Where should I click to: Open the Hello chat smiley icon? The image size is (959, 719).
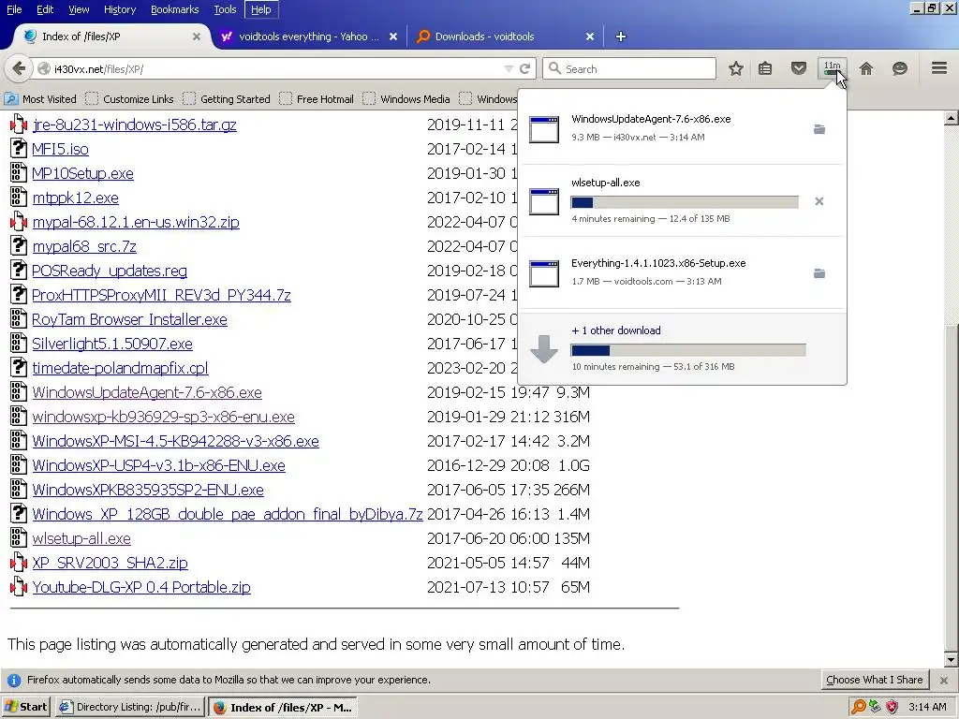tap(900, 68)
